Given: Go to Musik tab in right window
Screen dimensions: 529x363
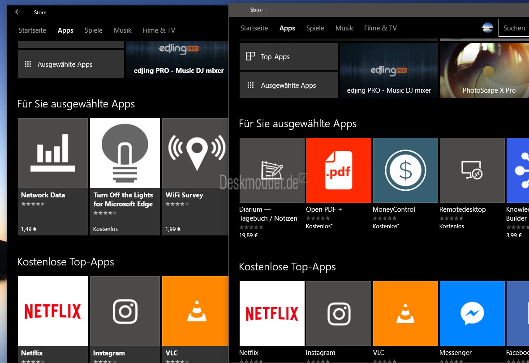Looking at the screenshot, I should pyautogui.click(x=344, y=28).
